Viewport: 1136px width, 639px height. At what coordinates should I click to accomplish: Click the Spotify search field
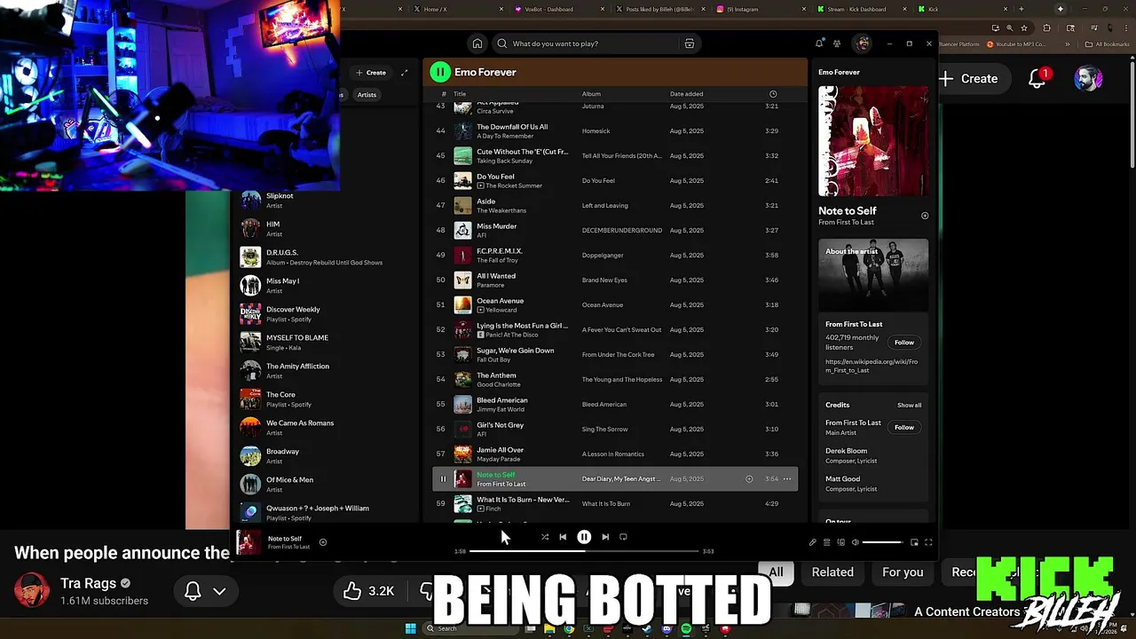pyautogui.click(x=595, y=43)
